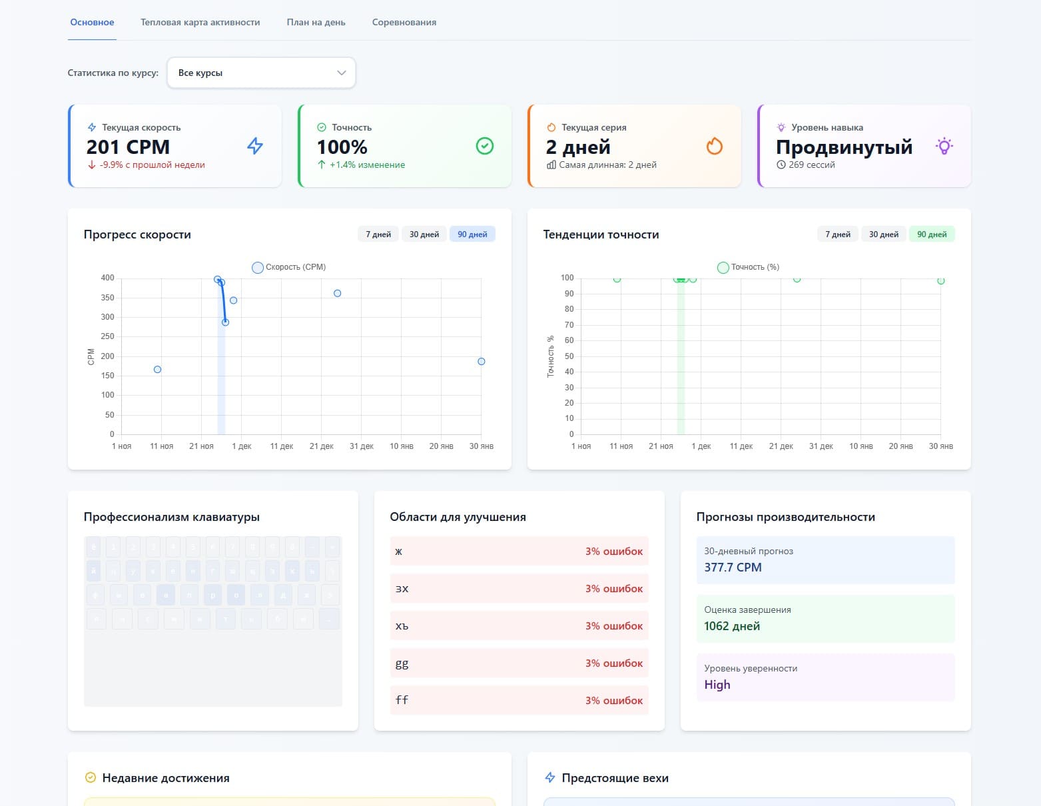
Task: Open the Тепловая карта активности tab
Action: (x=200, y=22)
